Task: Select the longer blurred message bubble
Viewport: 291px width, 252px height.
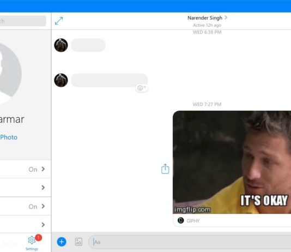Action: 110,80
